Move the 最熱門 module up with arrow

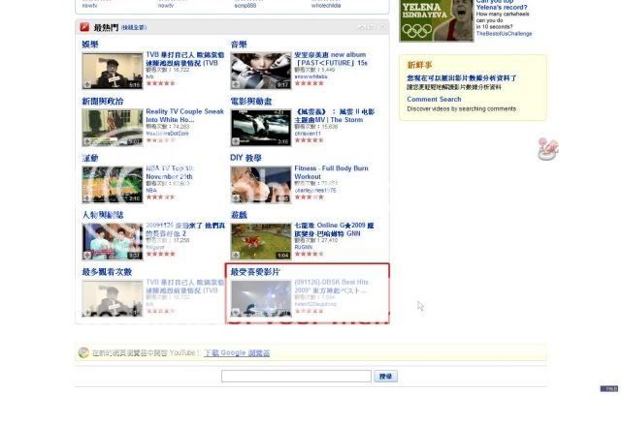361,27
